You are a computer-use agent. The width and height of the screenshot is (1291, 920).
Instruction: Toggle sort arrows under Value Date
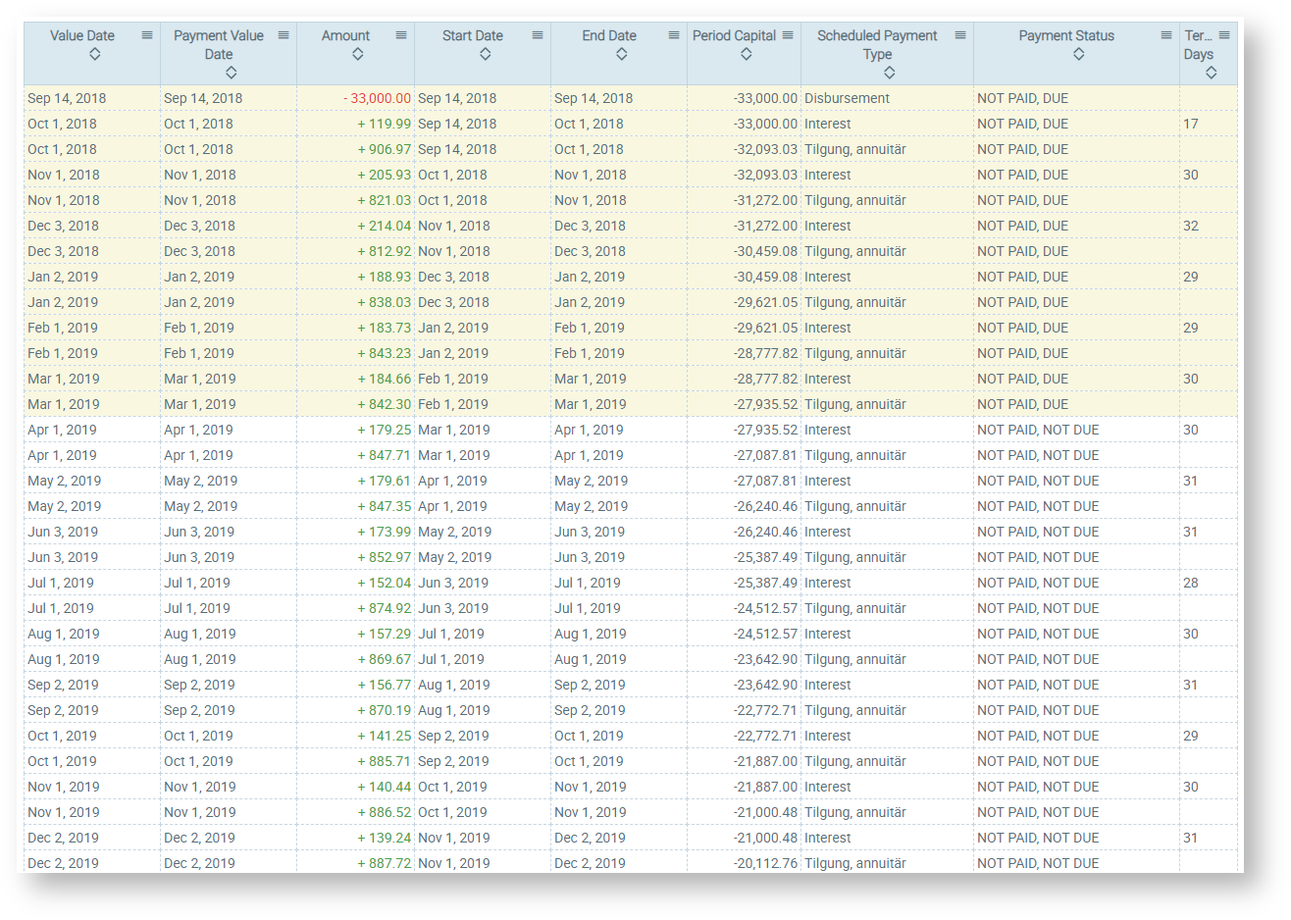95,55
